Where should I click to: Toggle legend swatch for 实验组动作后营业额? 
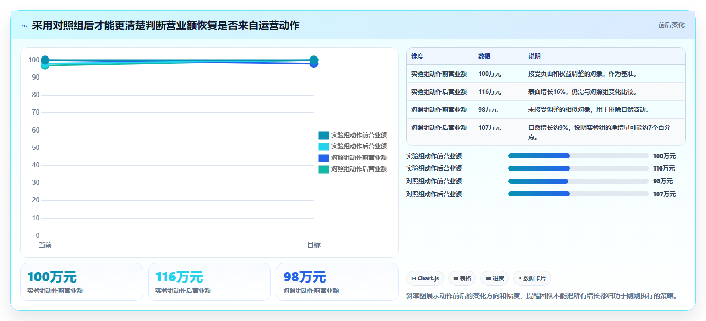click(x=323, y=146)
